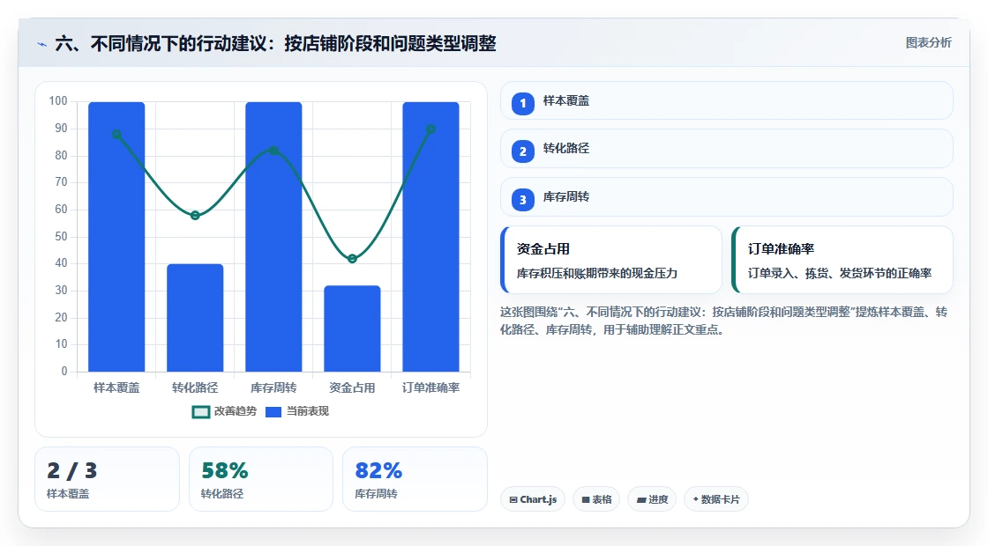This screenshot has width=988, height=546.
Task: Click the 库存周转 list item row
Action: click(727, 197)
